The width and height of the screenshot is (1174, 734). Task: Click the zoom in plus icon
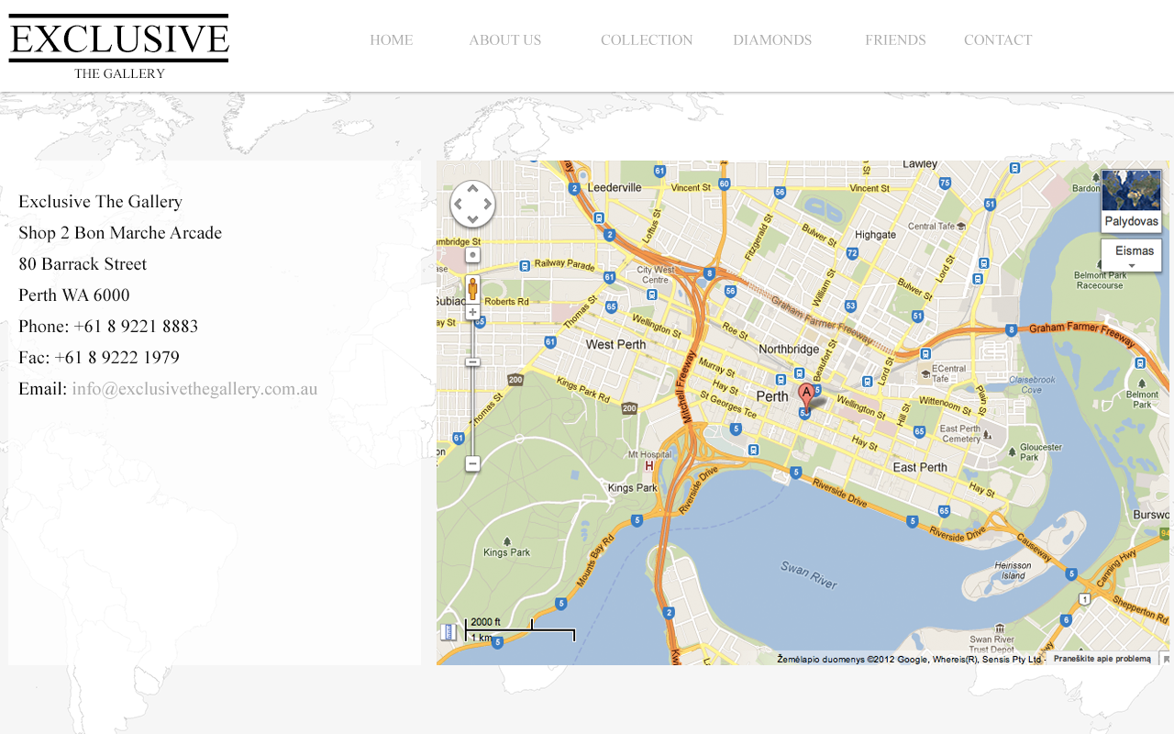point(471,312)
